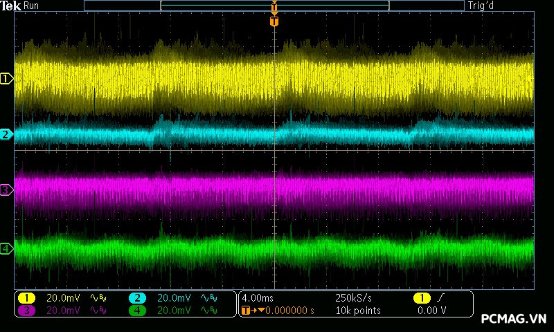Click the trigger source channel 1 badge

(x=421, y=298)
